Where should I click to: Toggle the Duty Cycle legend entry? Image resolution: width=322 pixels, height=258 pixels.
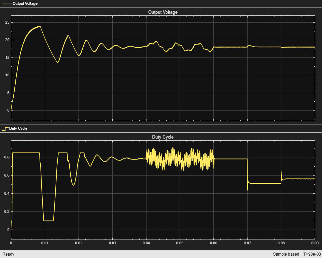coord(14,128)
